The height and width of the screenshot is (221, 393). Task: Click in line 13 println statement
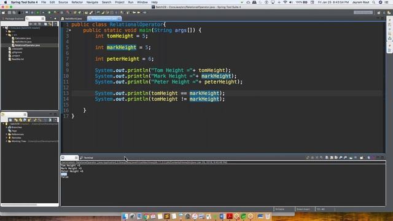coord(160,93)
